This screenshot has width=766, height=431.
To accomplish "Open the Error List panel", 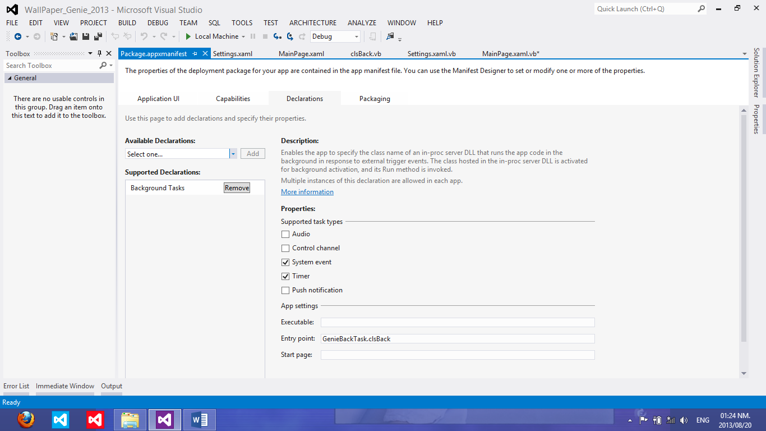I will tap(16, 386).
